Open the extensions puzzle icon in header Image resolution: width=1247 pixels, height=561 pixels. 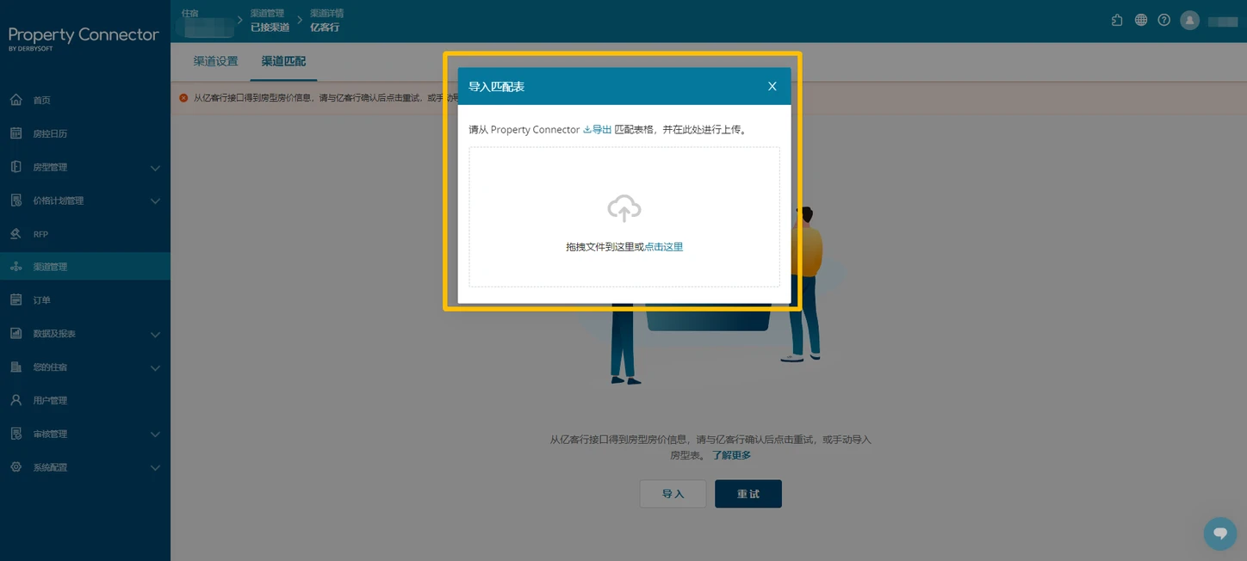1117,20
